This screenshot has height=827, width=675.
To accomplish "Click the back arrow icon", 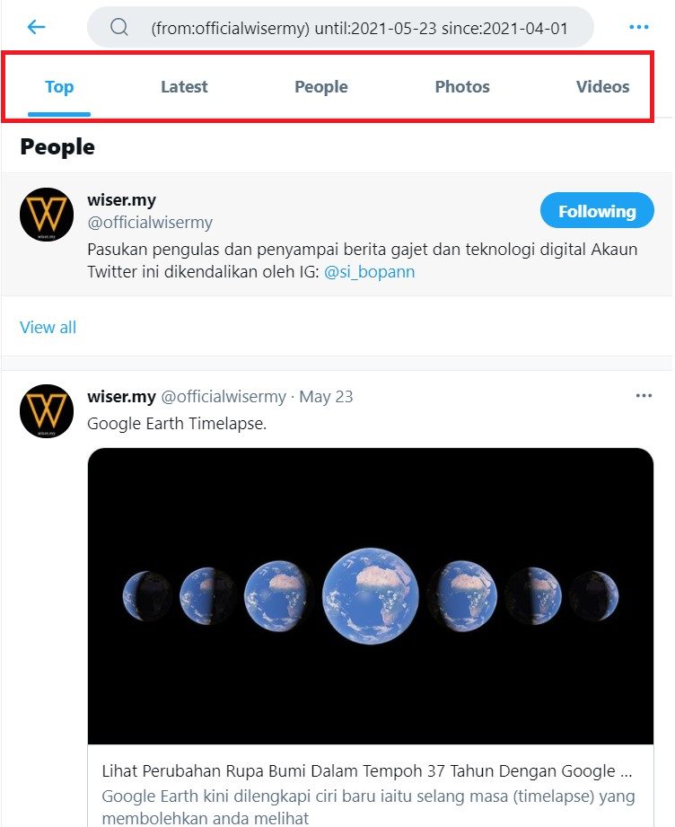I will [36, 27].
